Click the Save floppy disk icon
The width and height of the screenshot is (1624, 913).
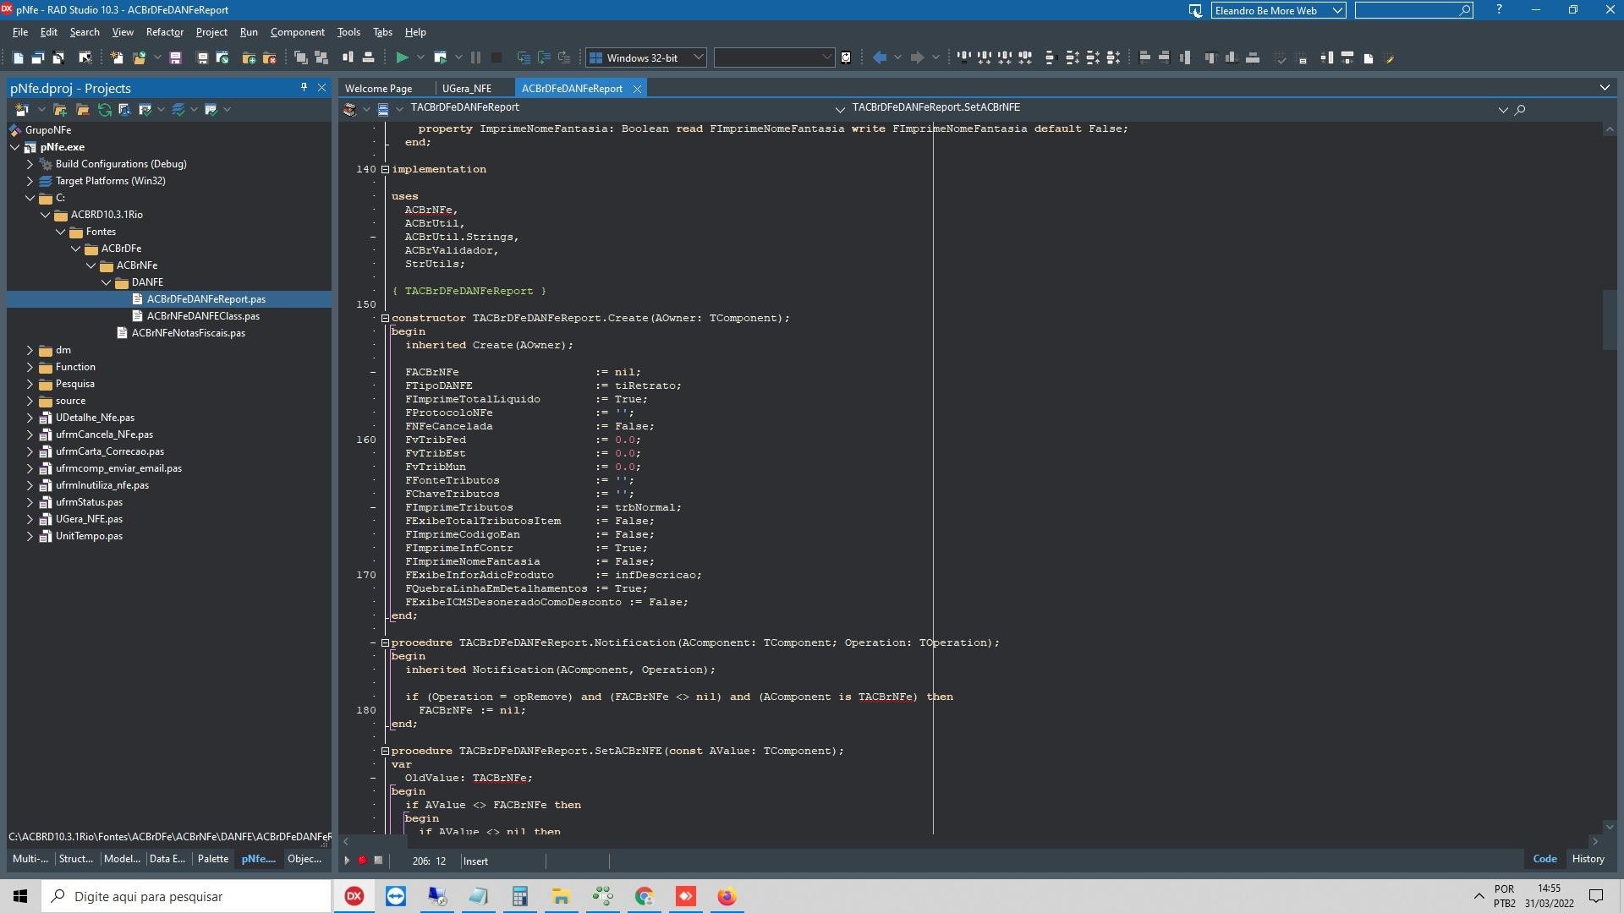(x=175, y=57)
